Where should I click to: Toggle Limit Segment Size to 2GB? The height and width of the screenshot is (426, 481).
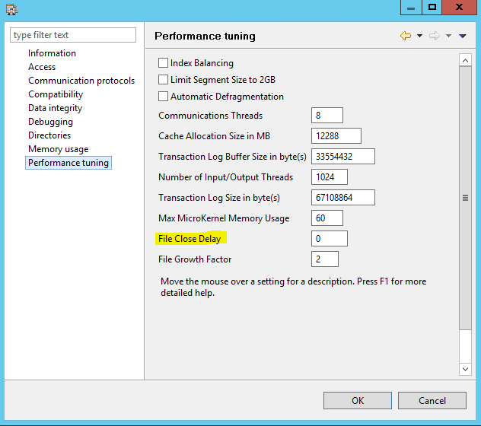pyautogui.click(x=163, y=80)
